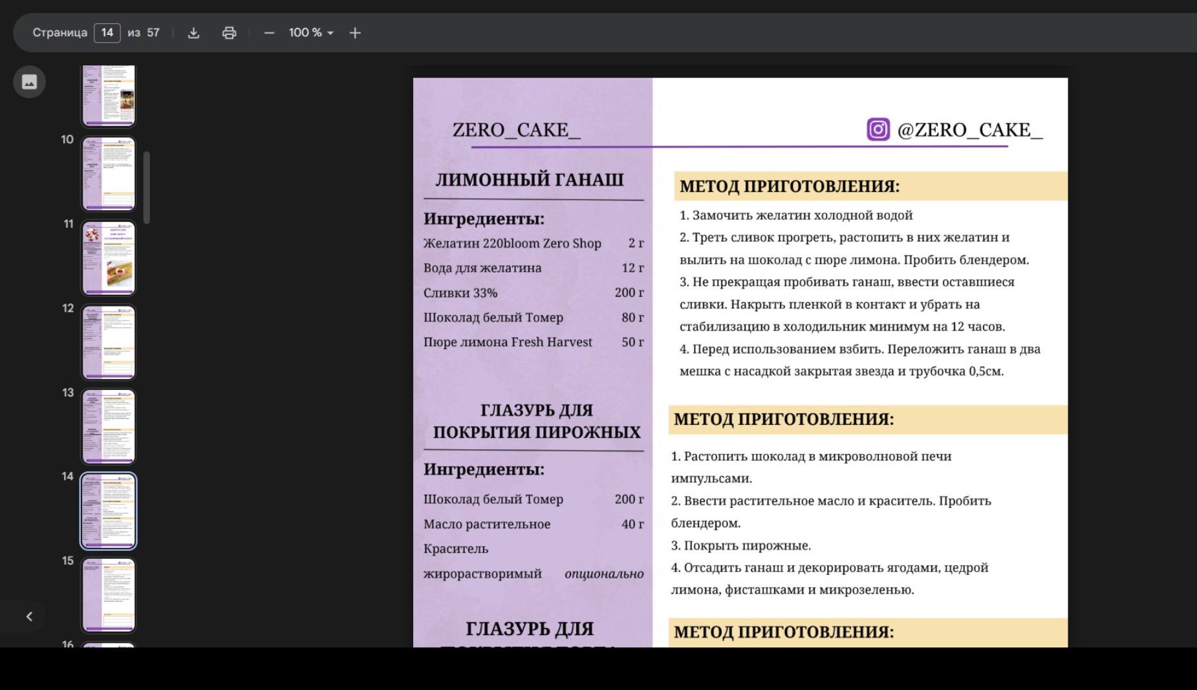1197x690 pixels.
Task: Click the print icon
Action: click(x=229, y=33)
